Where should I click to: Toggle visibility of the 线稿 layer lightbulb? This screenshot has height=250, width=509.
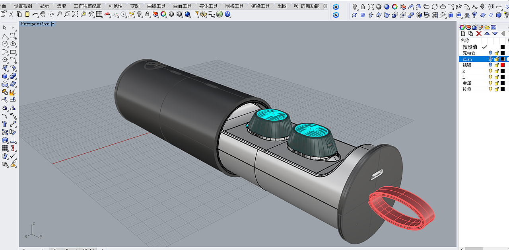point(491,65)
